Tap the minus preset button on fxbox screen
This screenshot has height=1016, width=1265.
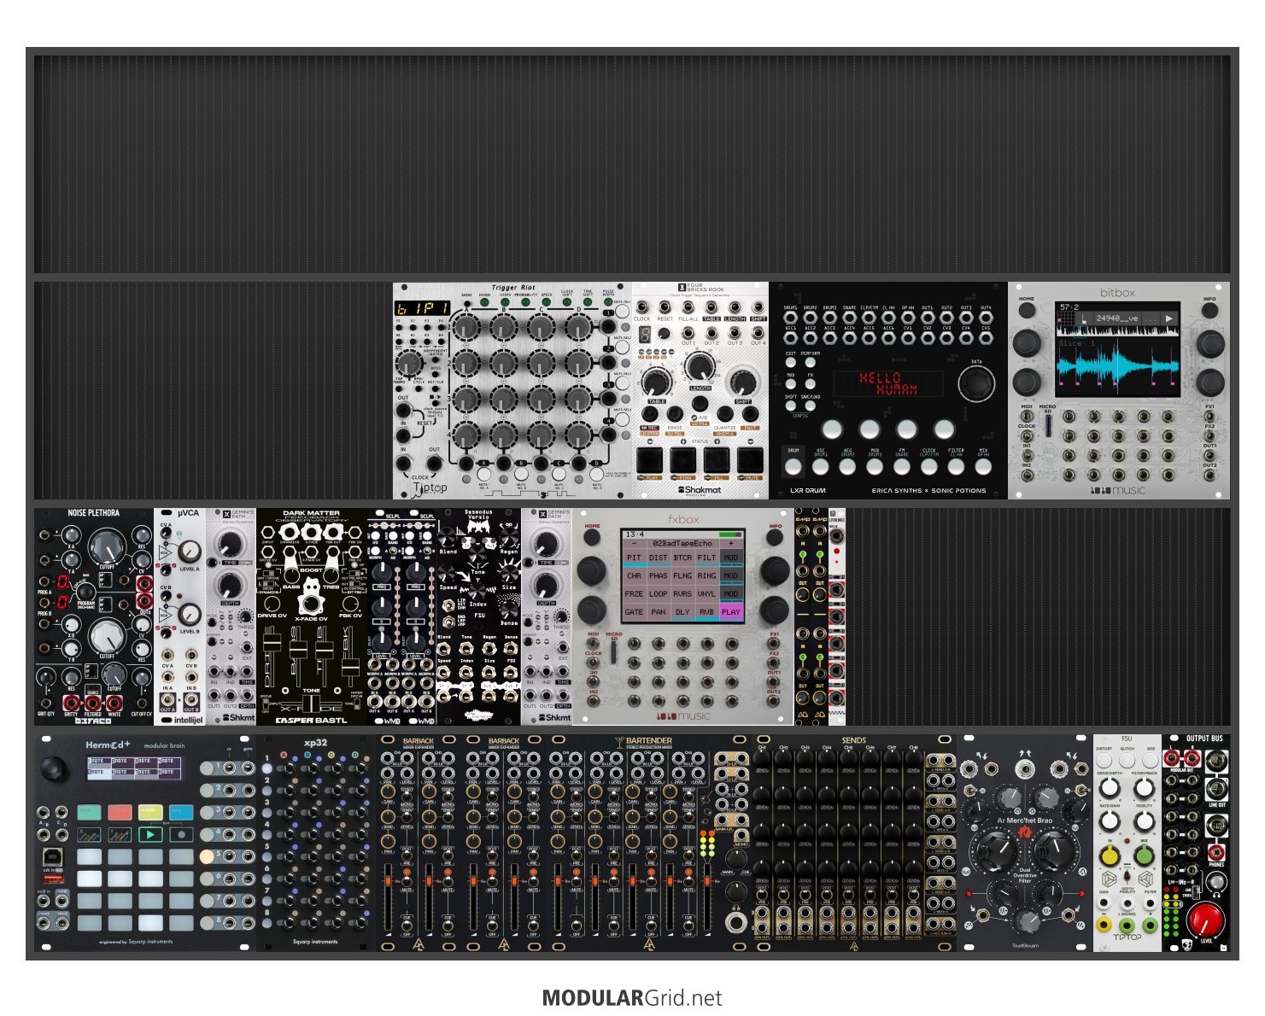634,543
